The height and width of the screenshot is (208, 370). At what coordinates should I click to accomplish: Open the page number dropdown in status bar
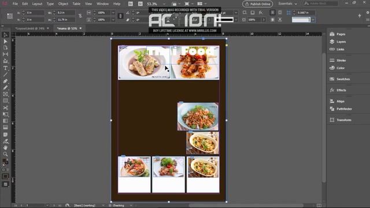click(x=47, y=206)
